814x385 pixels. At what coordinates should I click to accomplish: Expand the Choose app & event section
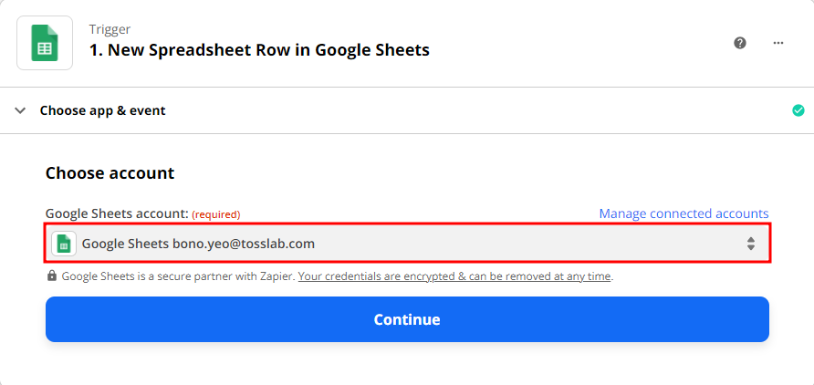(x=102, y=110)
